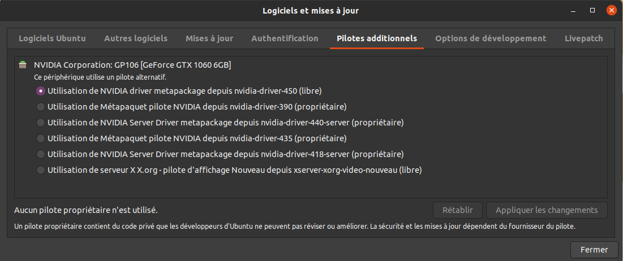This screenshot has width=623, height=261.
Task: Open the Authentification tab
Action: [285, 38]
